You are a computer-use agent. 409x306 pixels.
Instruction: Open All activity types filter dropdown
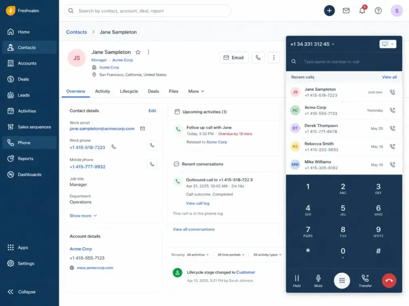tap(267, 255)
